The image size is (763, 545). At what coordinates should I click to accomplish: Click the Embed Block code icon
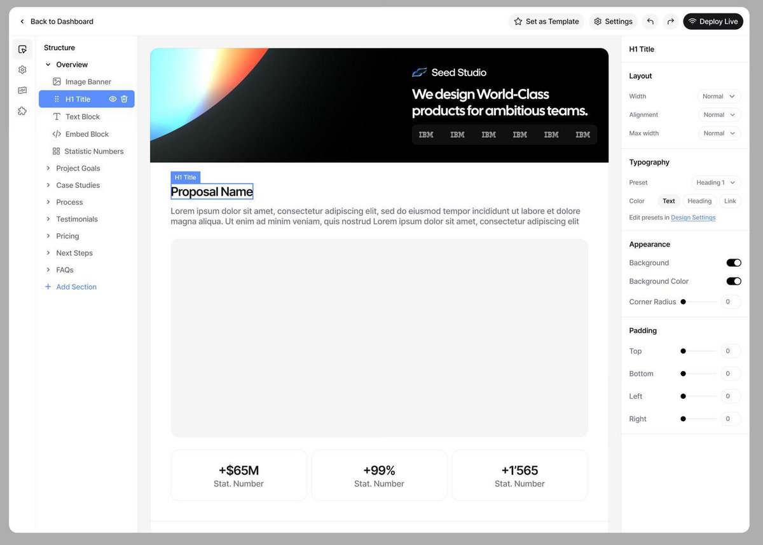tap(57, 134)
